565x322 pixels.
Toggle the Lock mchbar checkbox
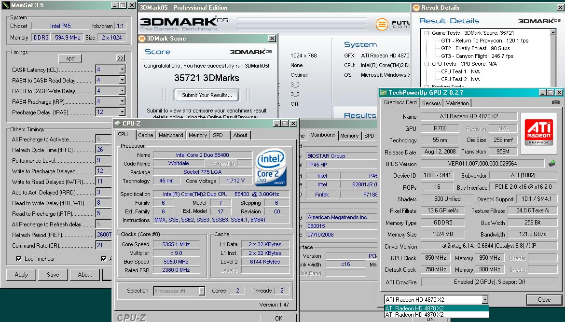click(19, 259)
